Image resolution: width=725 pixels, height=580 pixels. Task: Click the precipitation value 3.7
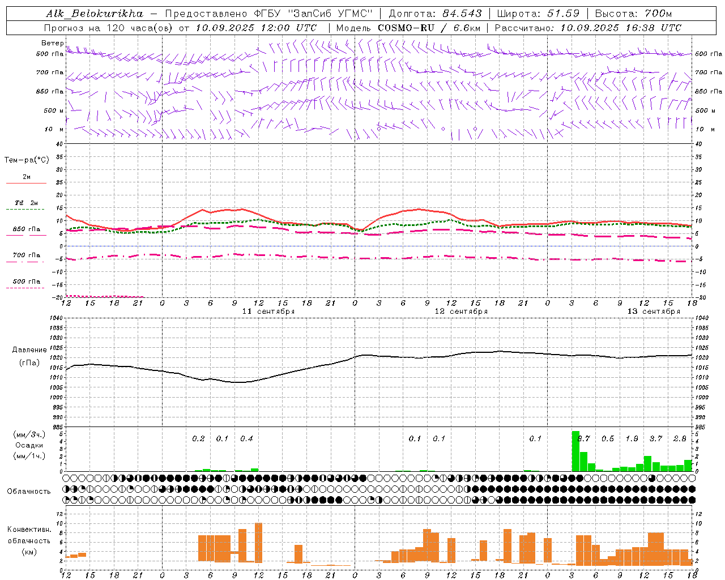656,439
